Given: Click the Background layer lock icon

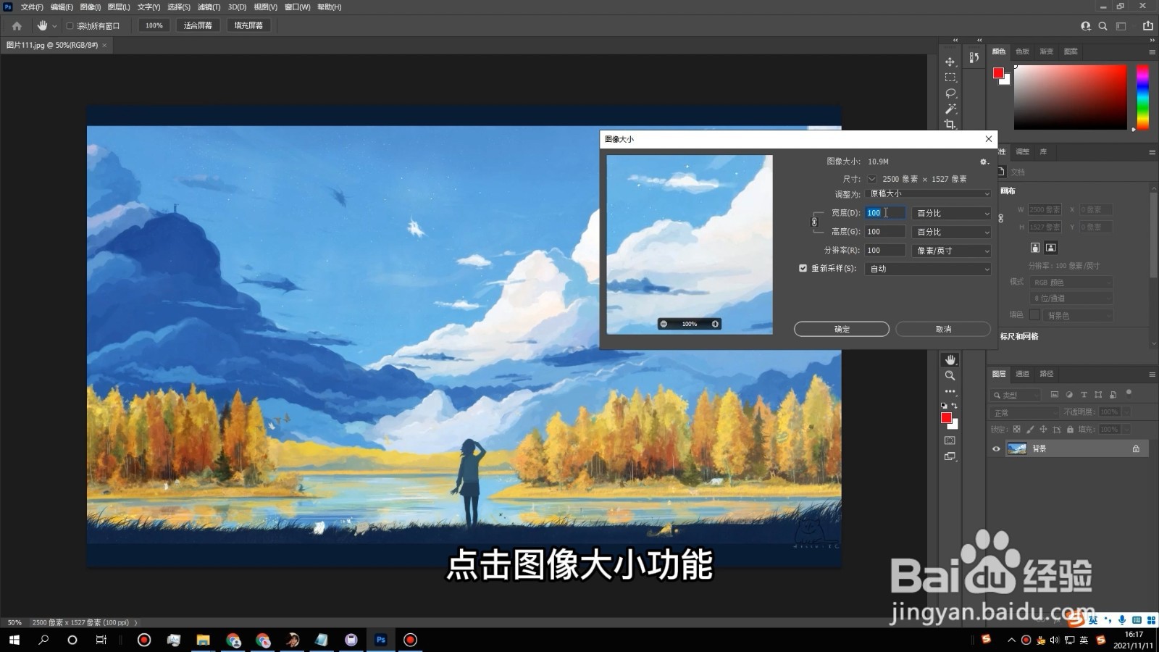Looking at the screenshot, I should [x=1136, y=448].
